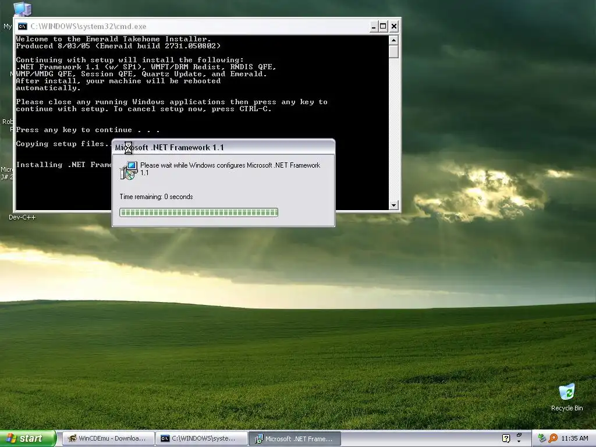The width and height of the screenshot is (596, 447).
Task: Switch to the WinCDEmu taskbar button
Action: (x=108, y=438)
